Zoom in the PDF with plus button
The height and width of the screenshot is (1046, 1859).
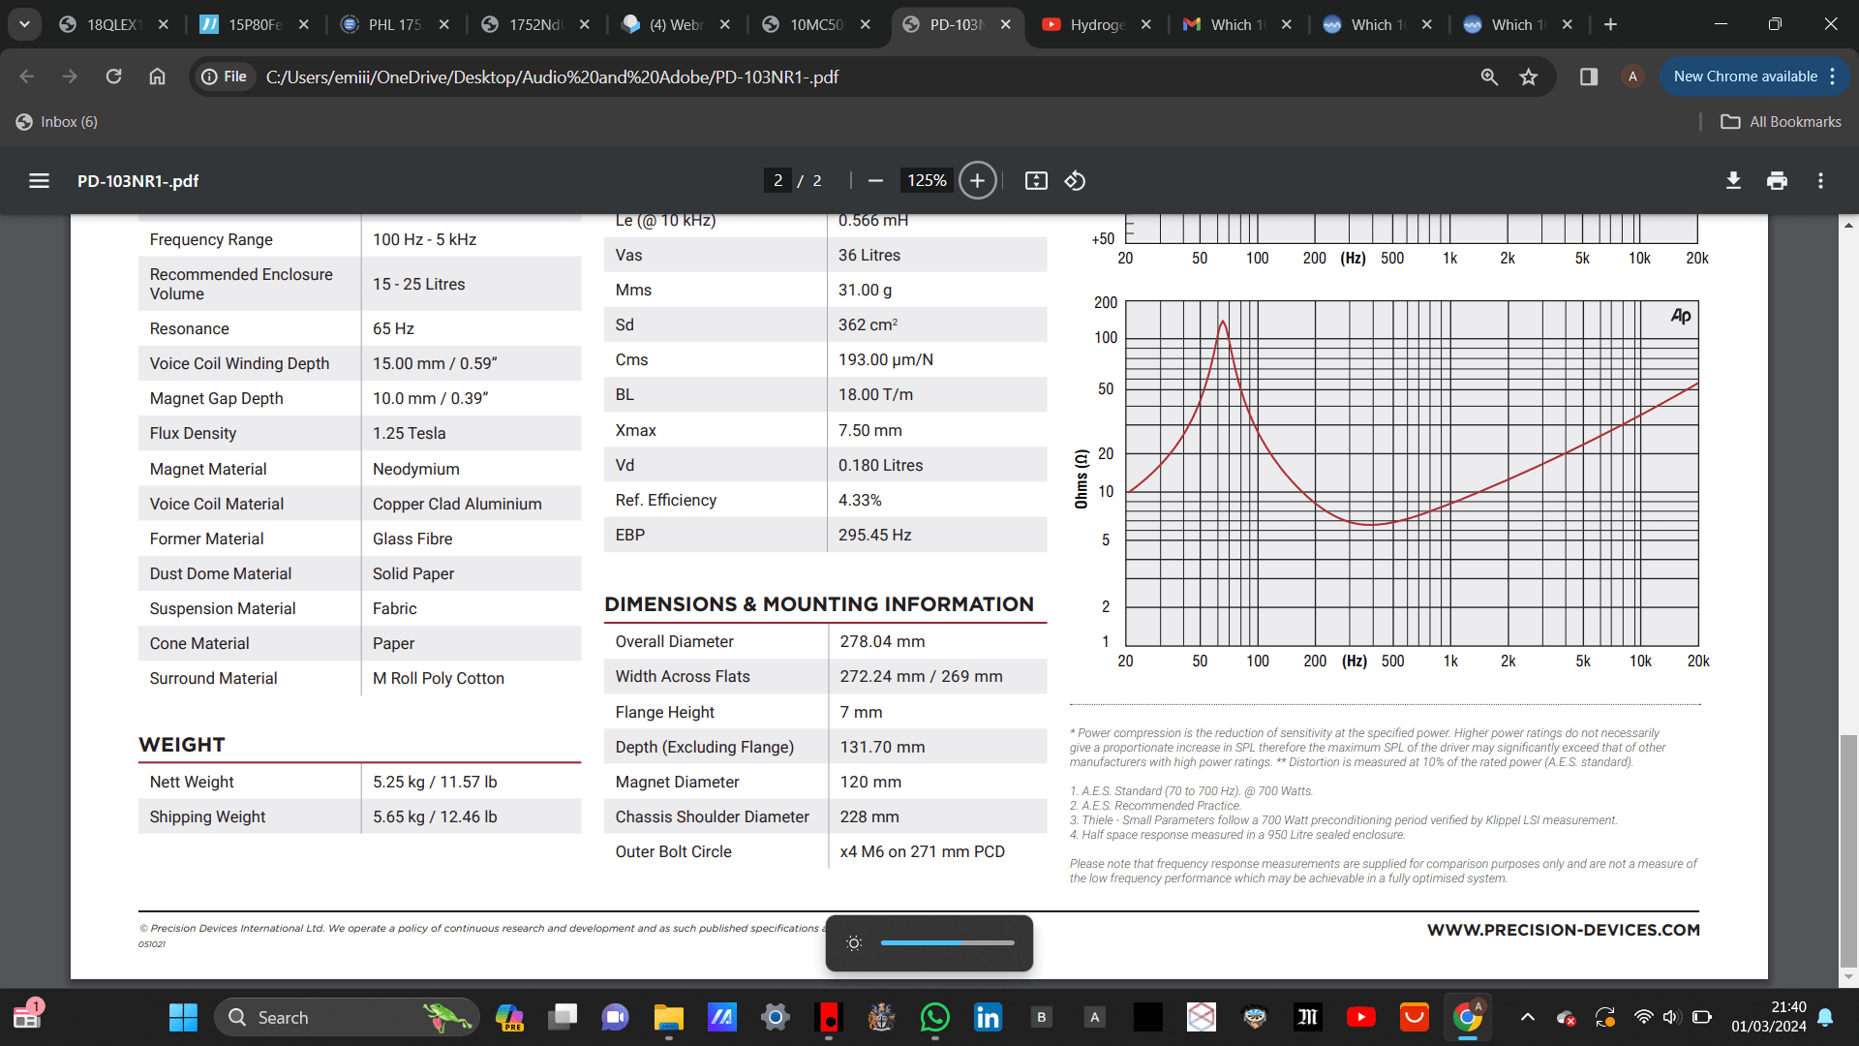(977, 180)
